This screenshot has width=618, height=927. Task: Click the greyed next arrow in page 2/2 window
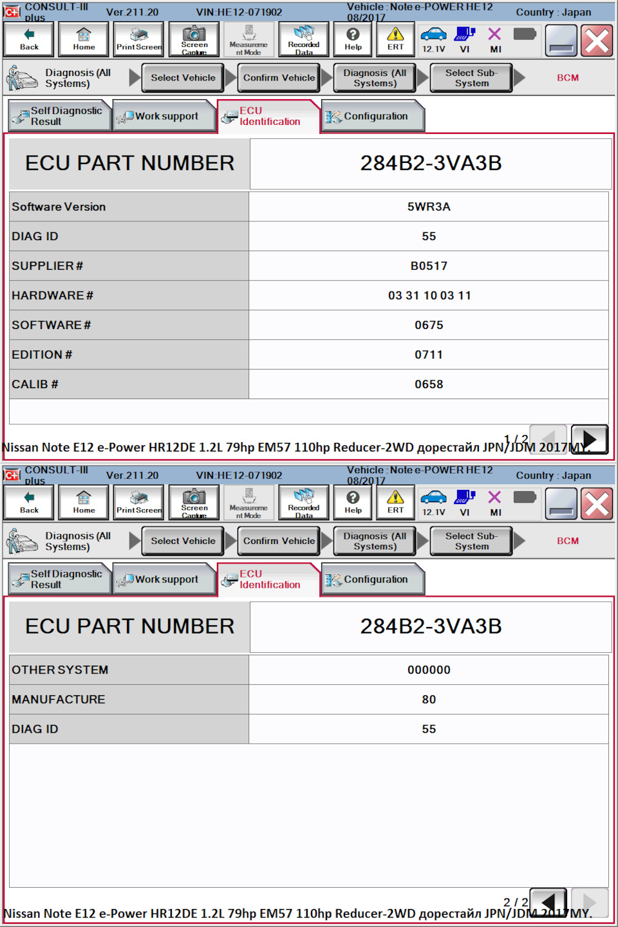pos(589,901)
